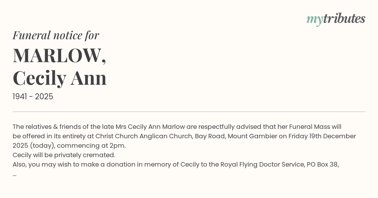Click 'Cecily will be privately cremated' line
The height and width of the screenshot is (198, 378).
(x=64, y=155)
